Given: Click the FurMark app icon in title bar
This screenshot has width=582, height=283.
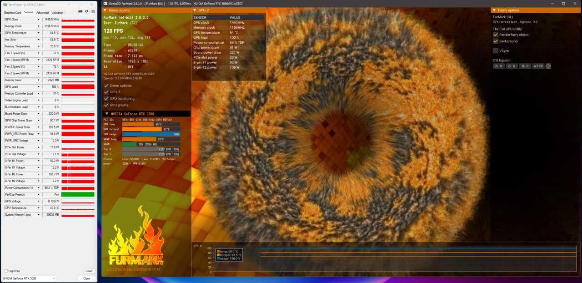Looking at the screenshot, I should click(x=105, y=4).
